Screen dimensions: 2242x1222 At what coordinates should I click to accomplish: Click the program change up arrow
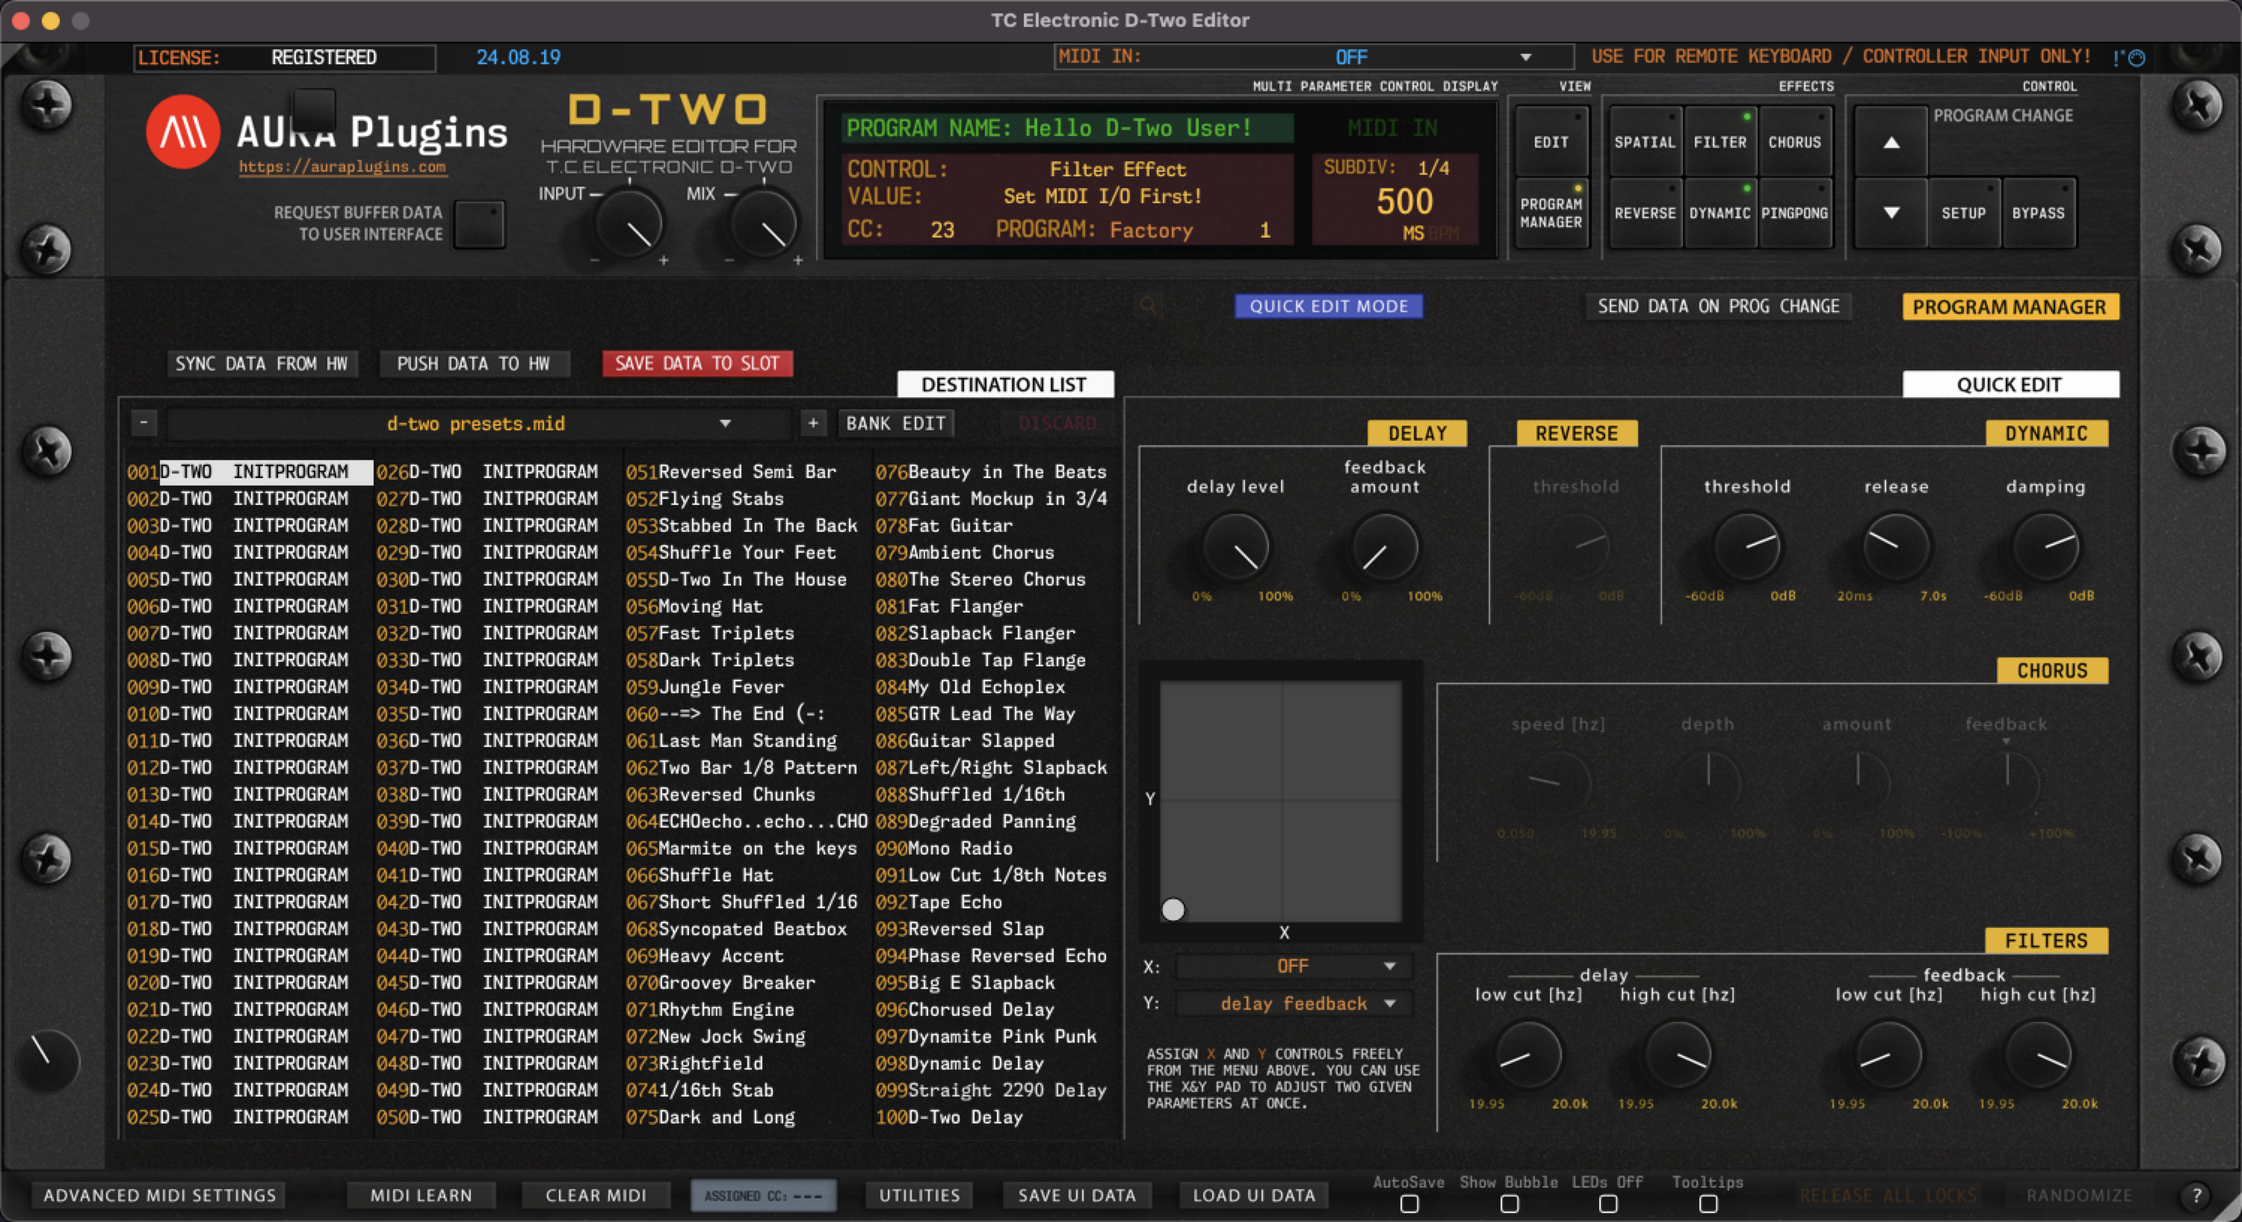pyautogui.click(x=1891, y=142)
